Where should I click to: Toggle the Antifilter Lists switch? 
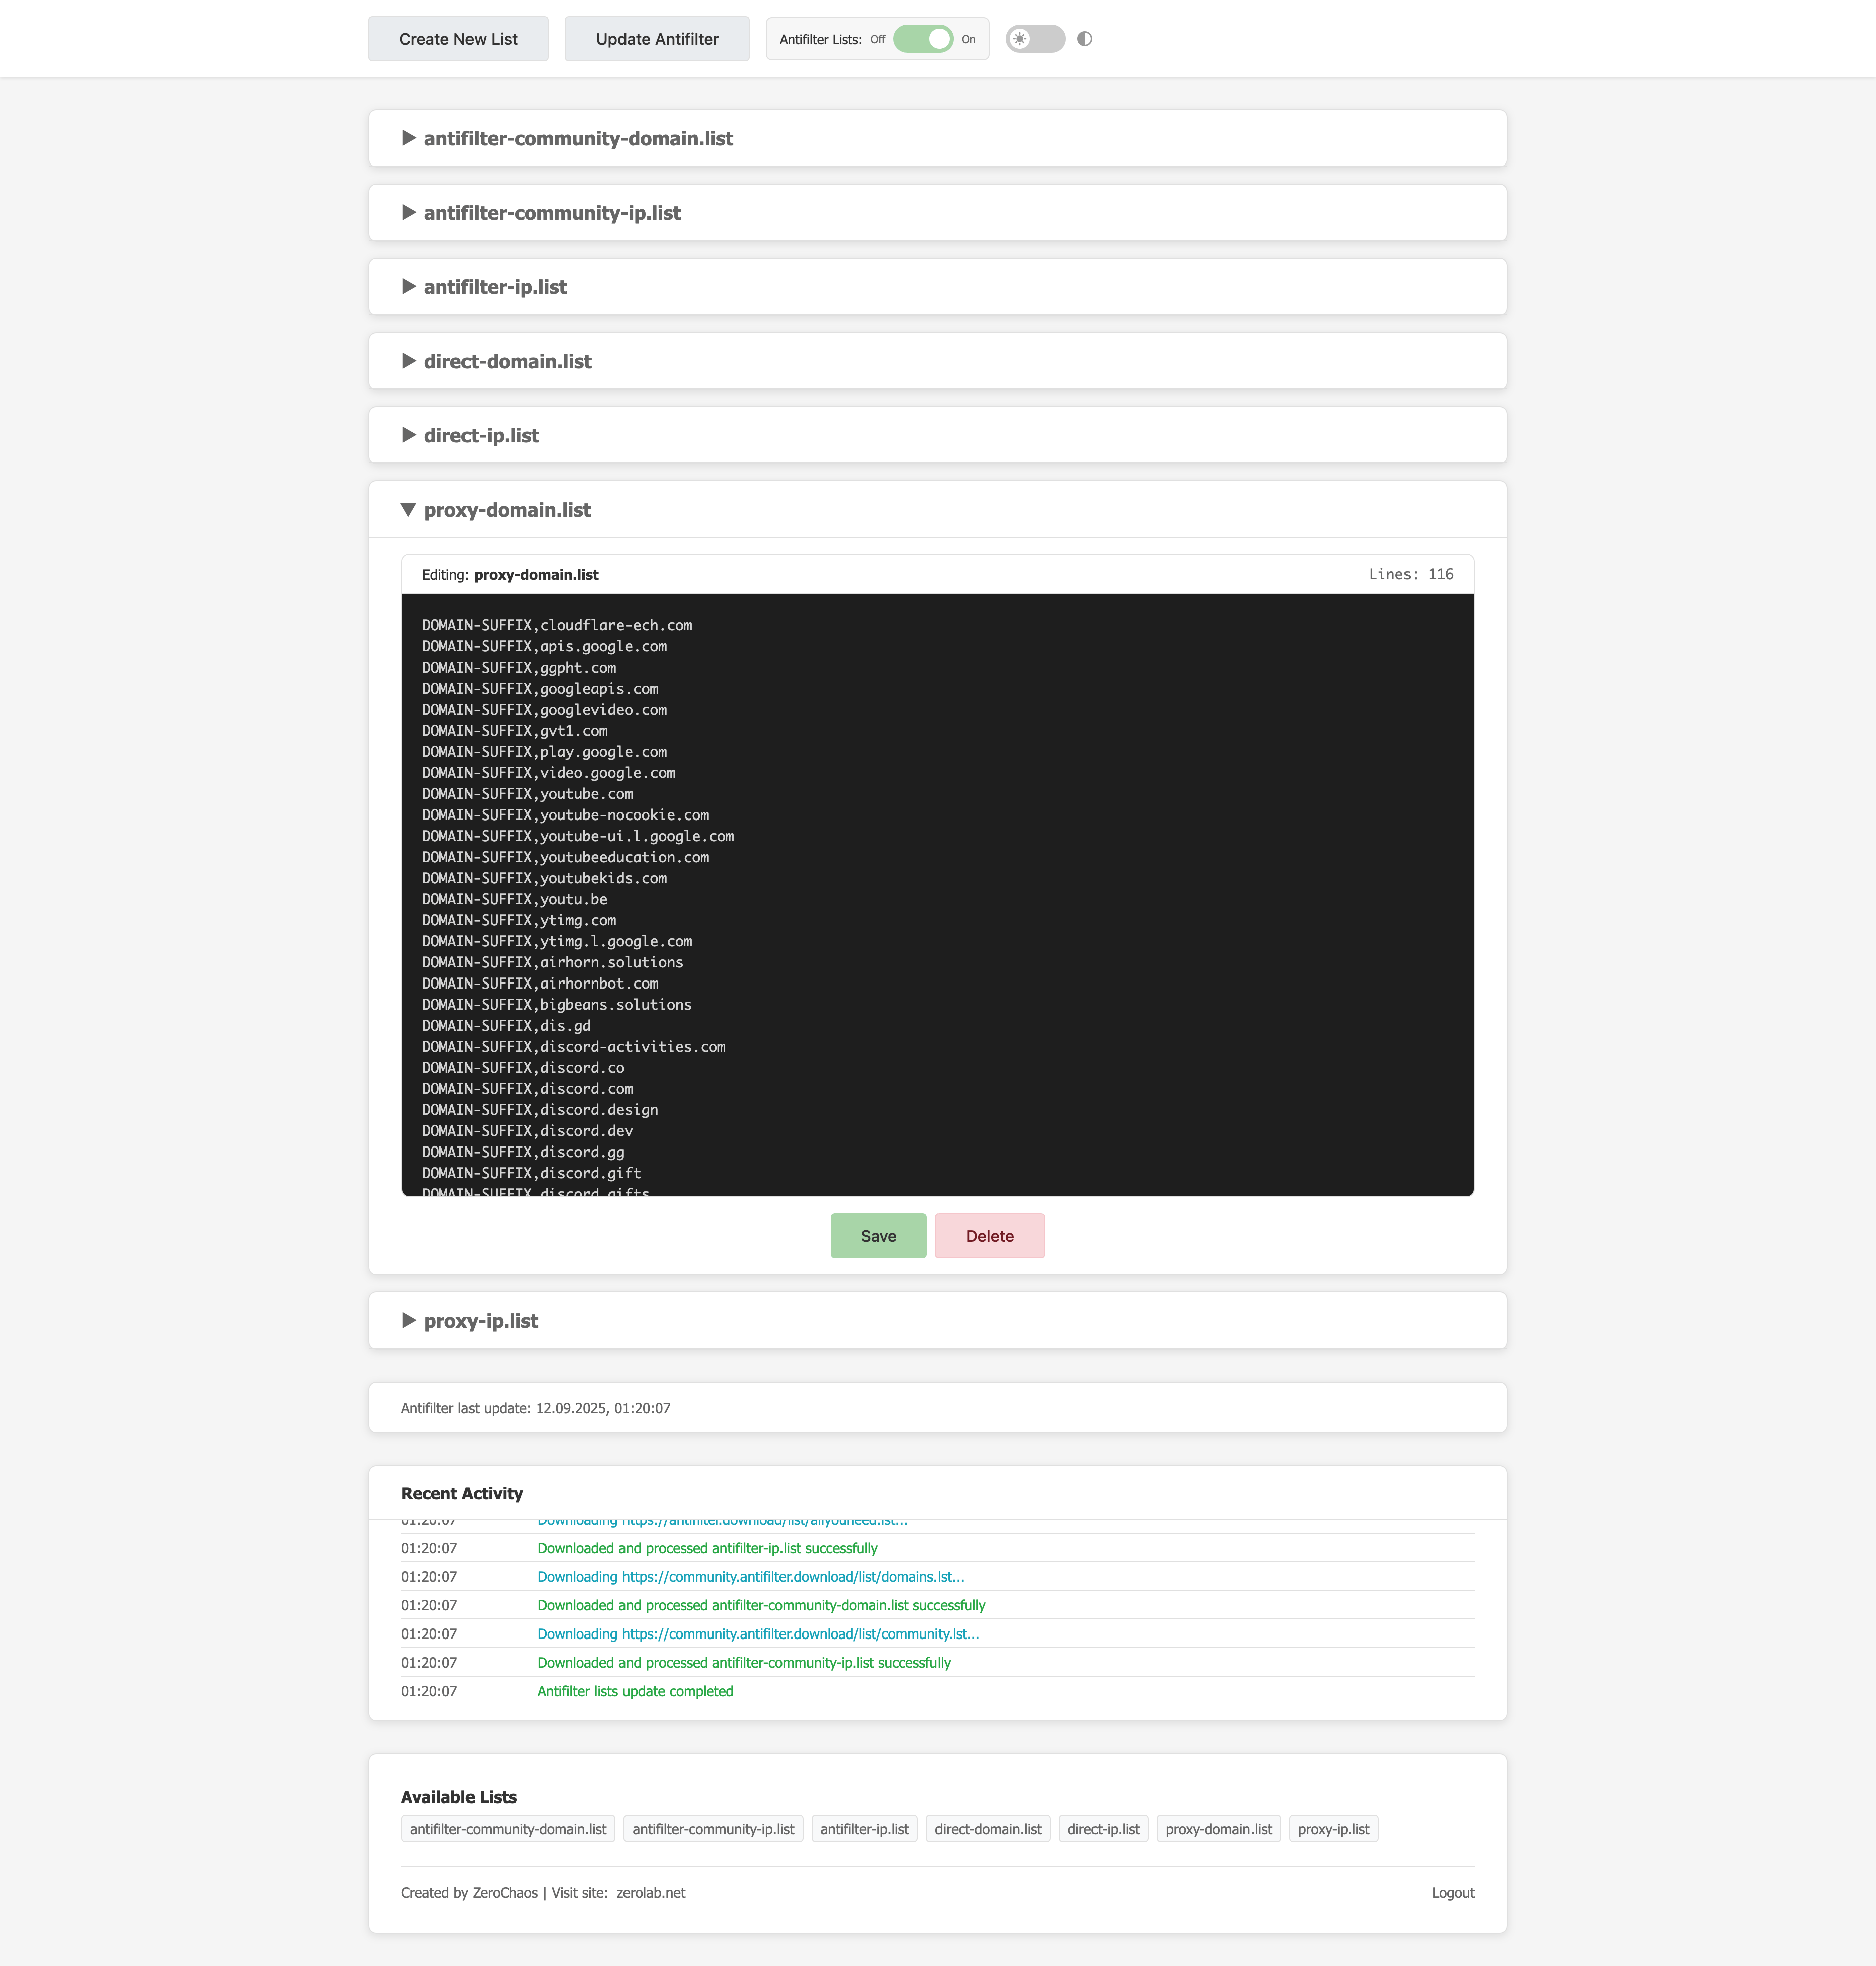click(922, 39)
